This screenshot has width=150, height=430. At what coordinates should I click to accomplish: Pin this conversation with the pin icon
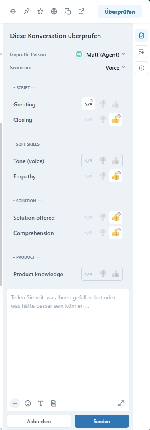27,11
